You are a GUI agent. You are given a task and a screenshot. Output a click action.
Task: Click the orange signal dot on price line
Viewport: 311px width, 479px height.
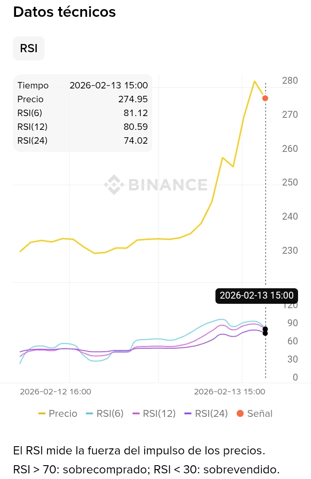[x=265, y=98]
